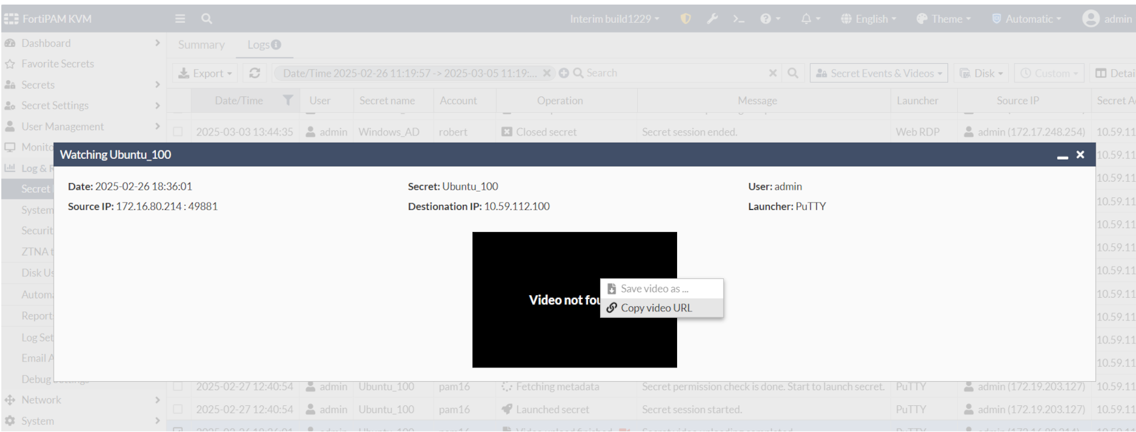This screenshot has width=1136, height=432.
Task: Click the refresh logs icon
Action: 255,73
